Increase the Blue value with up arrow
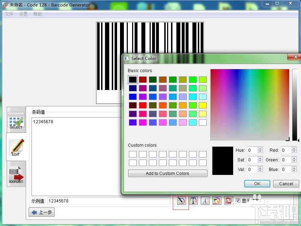This screenshot has width=301, height=226. (x=294, y=168)
